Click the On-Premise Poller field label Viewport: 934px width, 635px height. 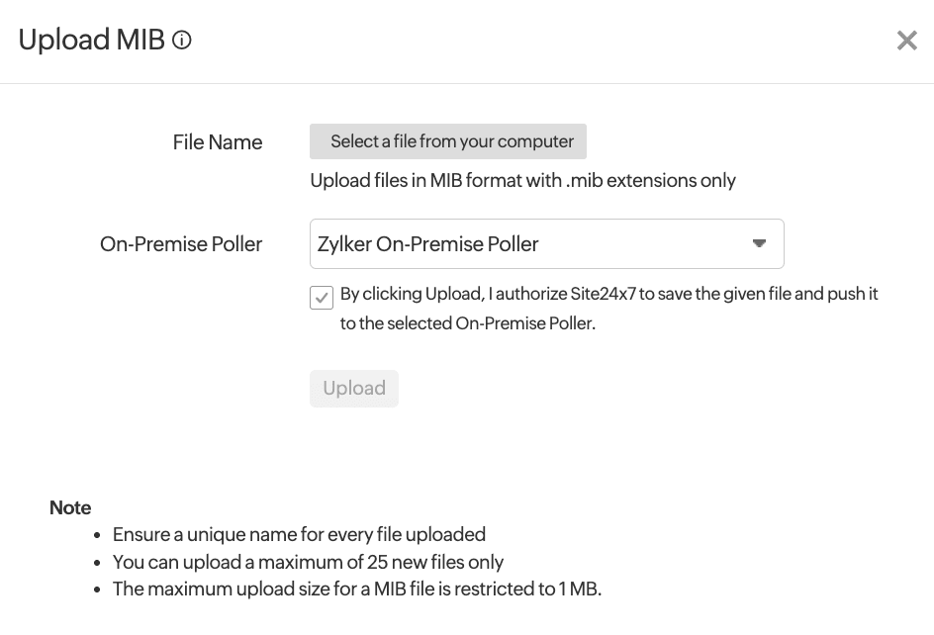[181, 243]
